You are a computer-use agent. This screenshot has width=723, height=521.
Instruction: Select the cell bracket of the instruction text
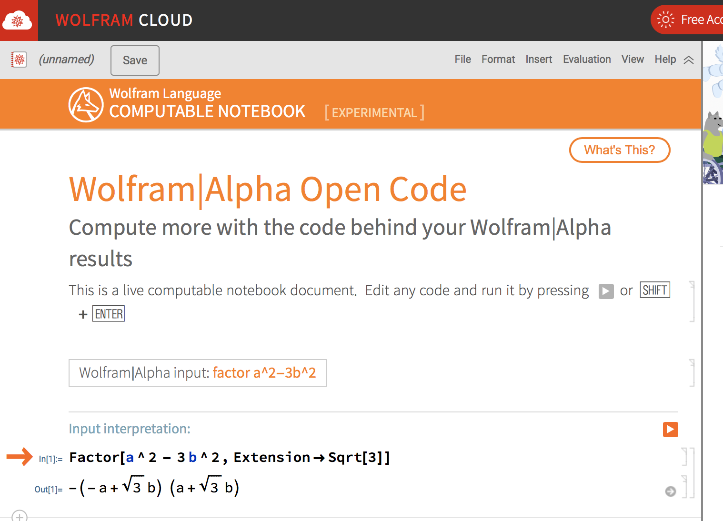click(x=692, y=301)
